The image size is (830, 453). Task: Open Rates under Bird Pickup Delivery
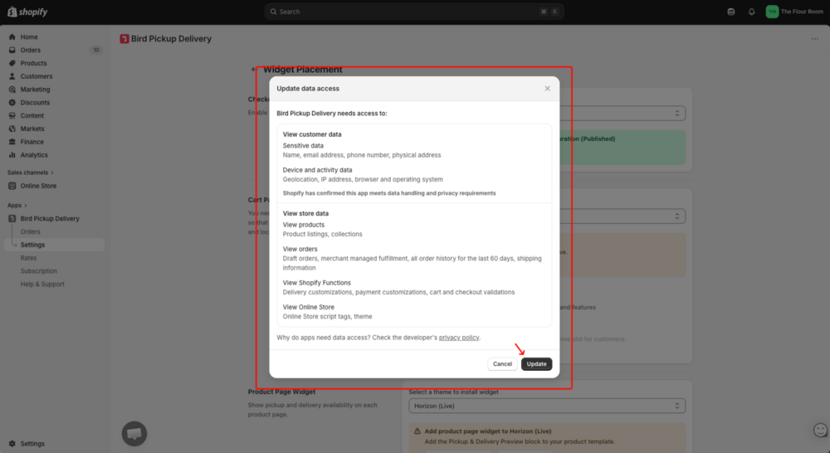click(x=28, y=258)
